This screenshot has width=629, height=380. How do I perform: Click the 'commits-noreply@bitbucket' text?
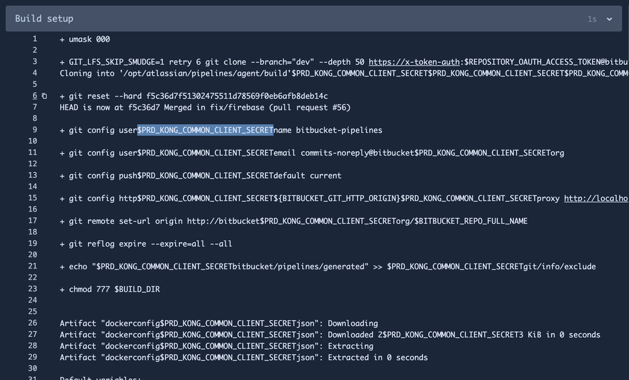(358, 153)
